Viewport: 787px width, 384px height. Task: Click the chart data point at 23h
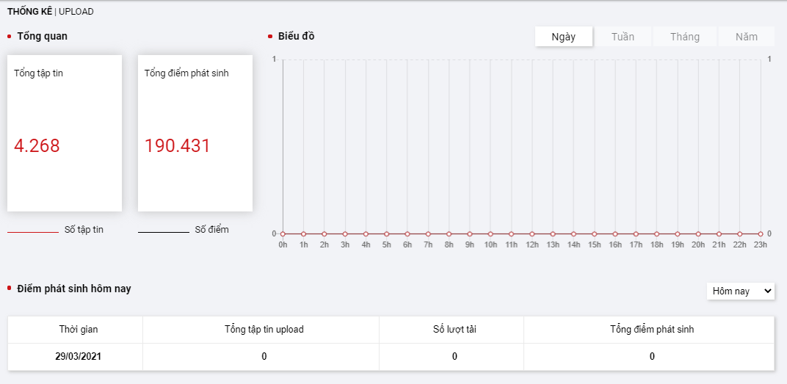[x=761, y=233]
